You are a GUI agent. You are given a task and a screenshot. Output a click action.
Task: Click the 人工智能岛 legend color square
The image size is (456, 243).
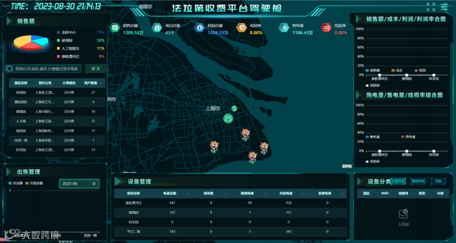coord(58,48)
